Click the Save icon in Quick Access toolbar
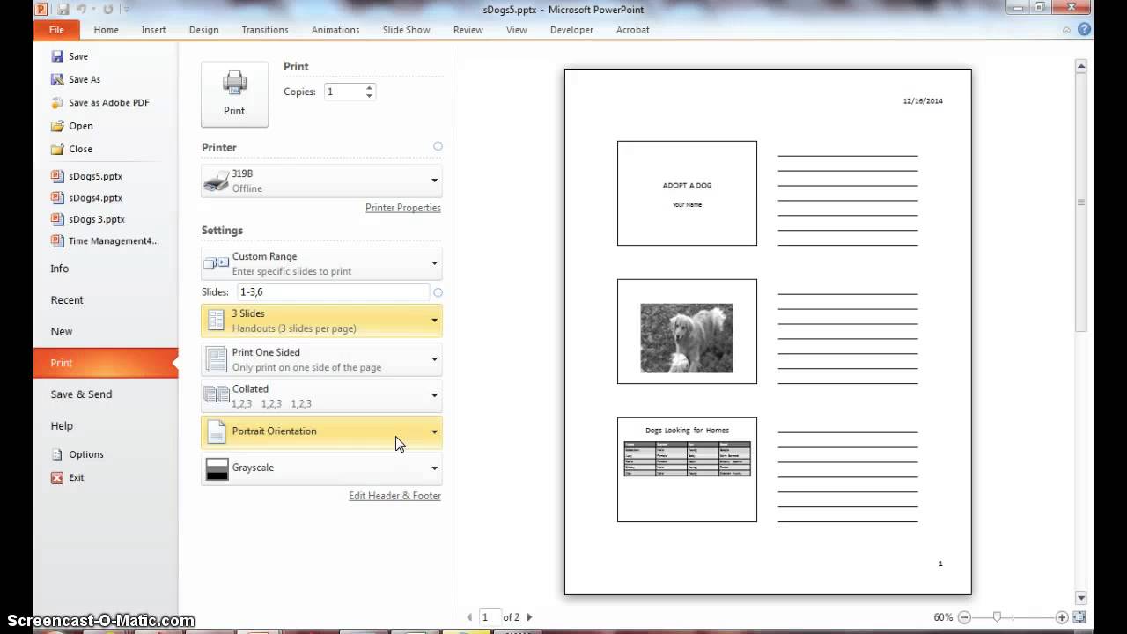Screen dimensions: 1127x634 click(x=63, y=9)
